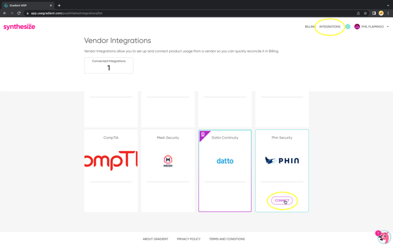Screen dimensions: 393x246
Task: Open the Terms and Conditions link
Action: point(227,239)
